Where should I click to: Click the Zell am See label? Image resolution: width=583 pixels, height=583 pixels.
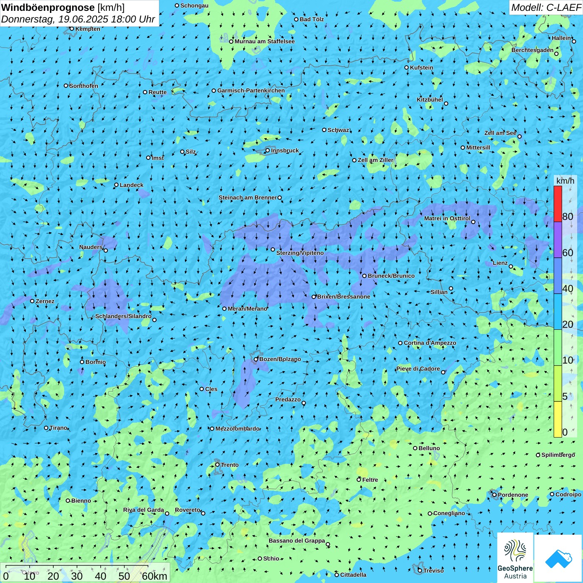(500, 133)
